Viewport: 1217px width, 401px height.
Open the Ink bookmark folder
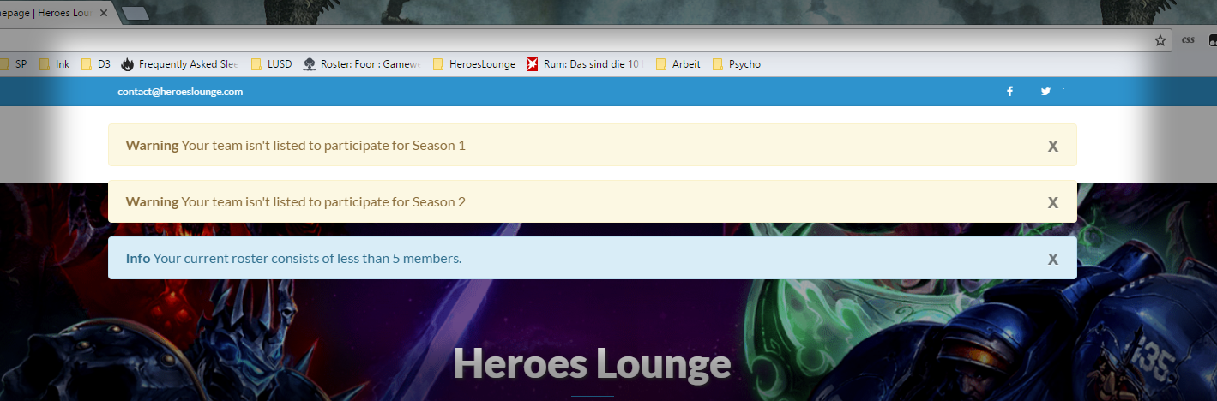point(54,64)
